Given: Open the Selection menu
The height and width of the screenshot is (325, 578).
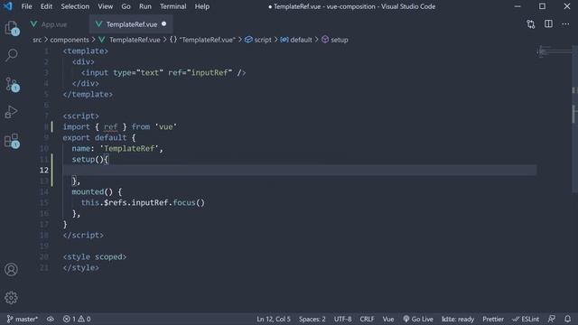Looking at the screenshot, I should tap(75, 6).
